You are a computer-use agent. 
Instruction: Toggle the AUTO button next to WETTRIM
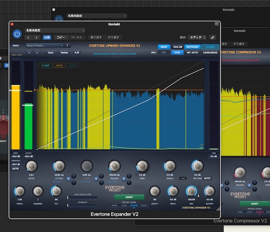point(207,178)
